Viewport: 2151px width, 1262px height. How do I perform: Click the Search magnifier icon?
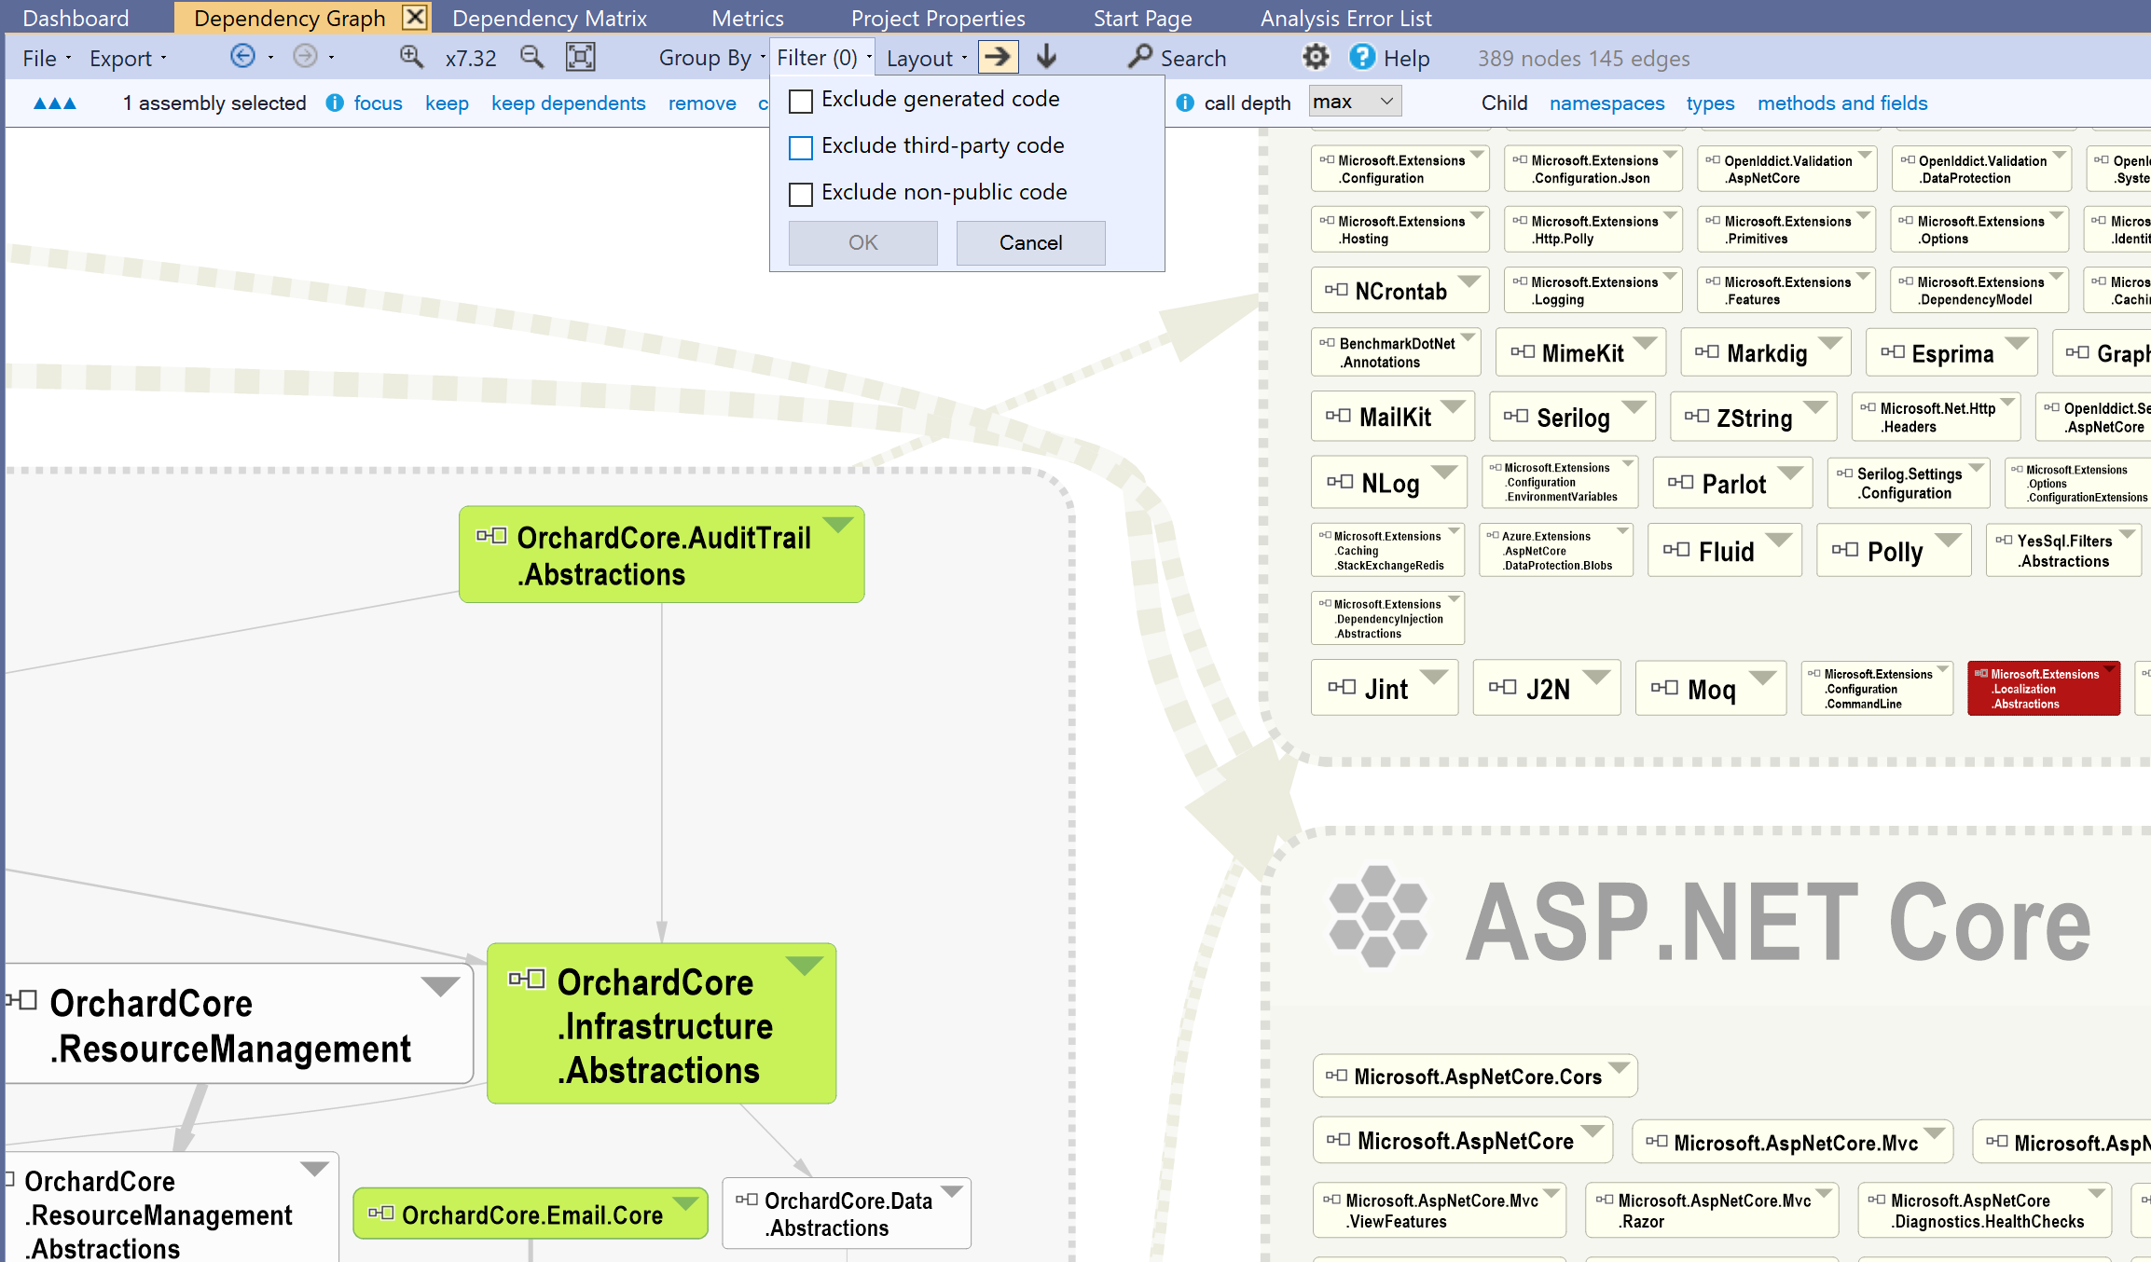click(1139, 57)
